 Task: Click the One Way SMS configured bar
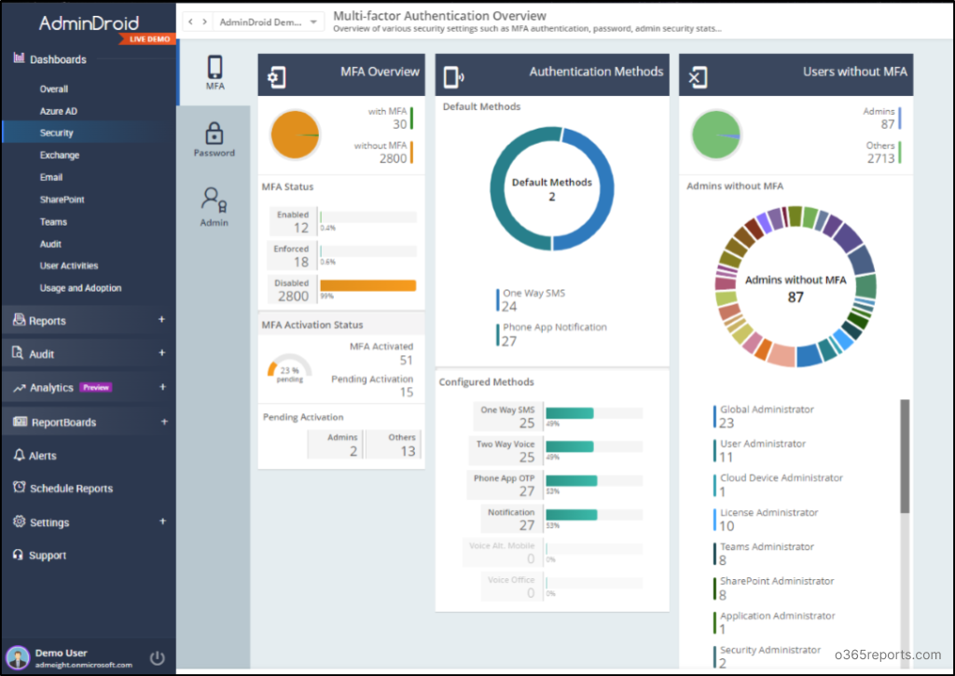(570, 413)
